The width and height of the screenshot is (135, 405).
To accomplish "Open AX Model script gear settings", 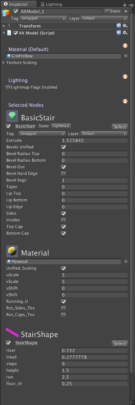I will click(125, 33).
